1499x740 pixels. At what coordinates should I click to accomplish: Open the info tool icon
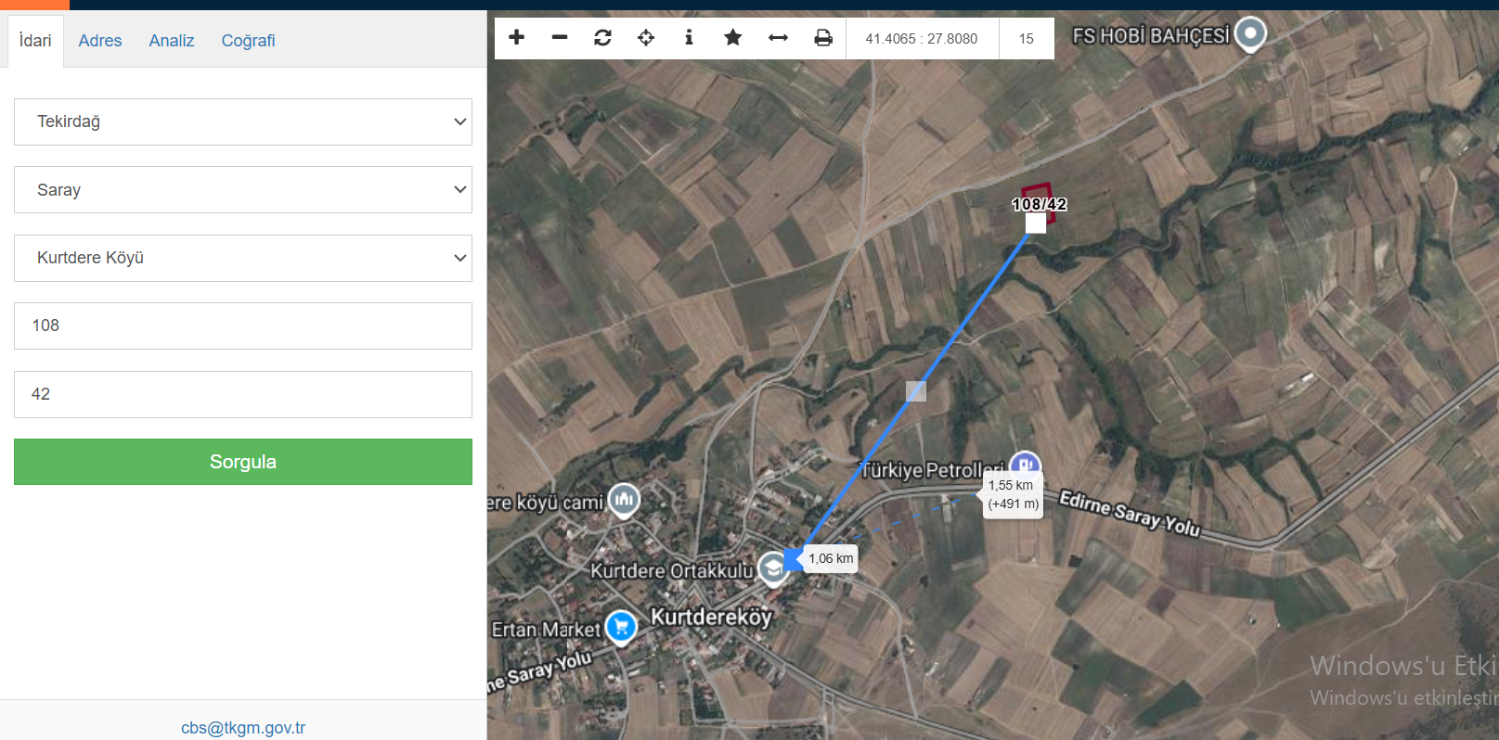(x=689, y=38)
